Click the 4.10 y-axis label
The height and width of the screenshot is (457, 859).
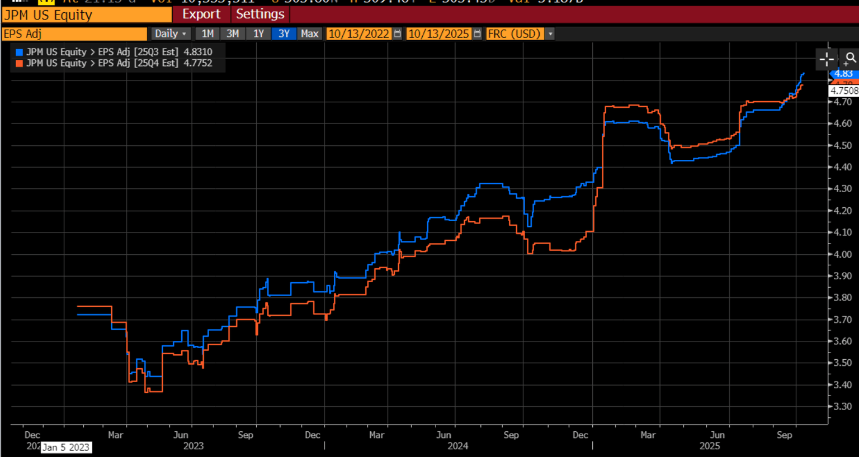coord(843,232)
